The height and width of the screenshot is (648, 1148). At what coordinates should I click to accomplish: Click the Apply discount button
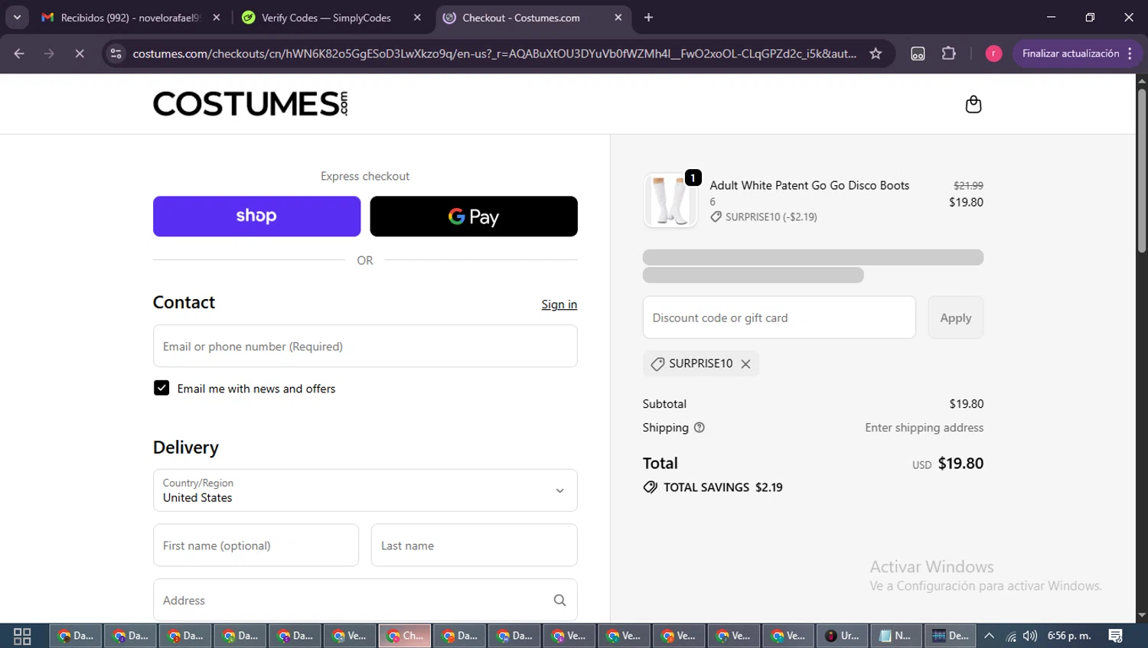[955, 317]
